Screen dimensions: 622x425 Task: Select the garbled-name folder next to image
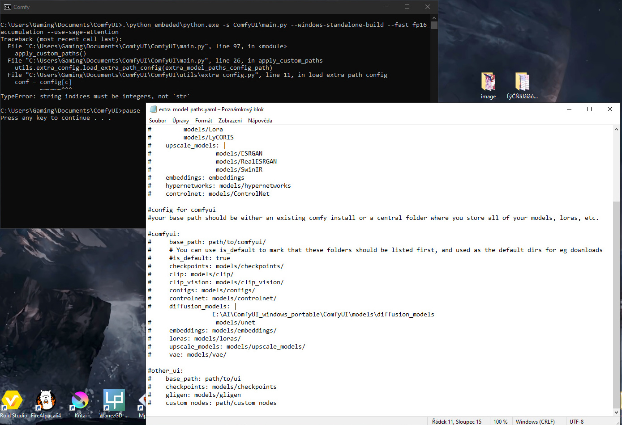[x=522, y=86]
